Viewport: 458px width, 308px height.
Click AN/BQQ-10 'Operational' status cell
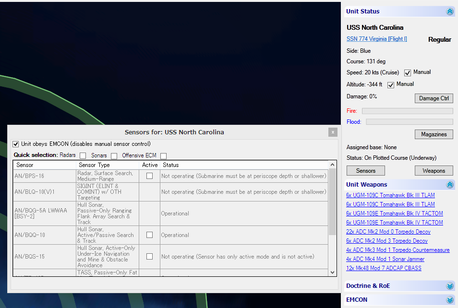point(244,235)
